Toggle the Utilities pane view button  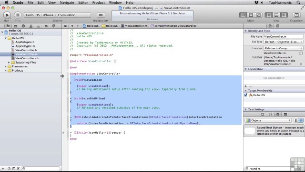(x=284, y=15)
